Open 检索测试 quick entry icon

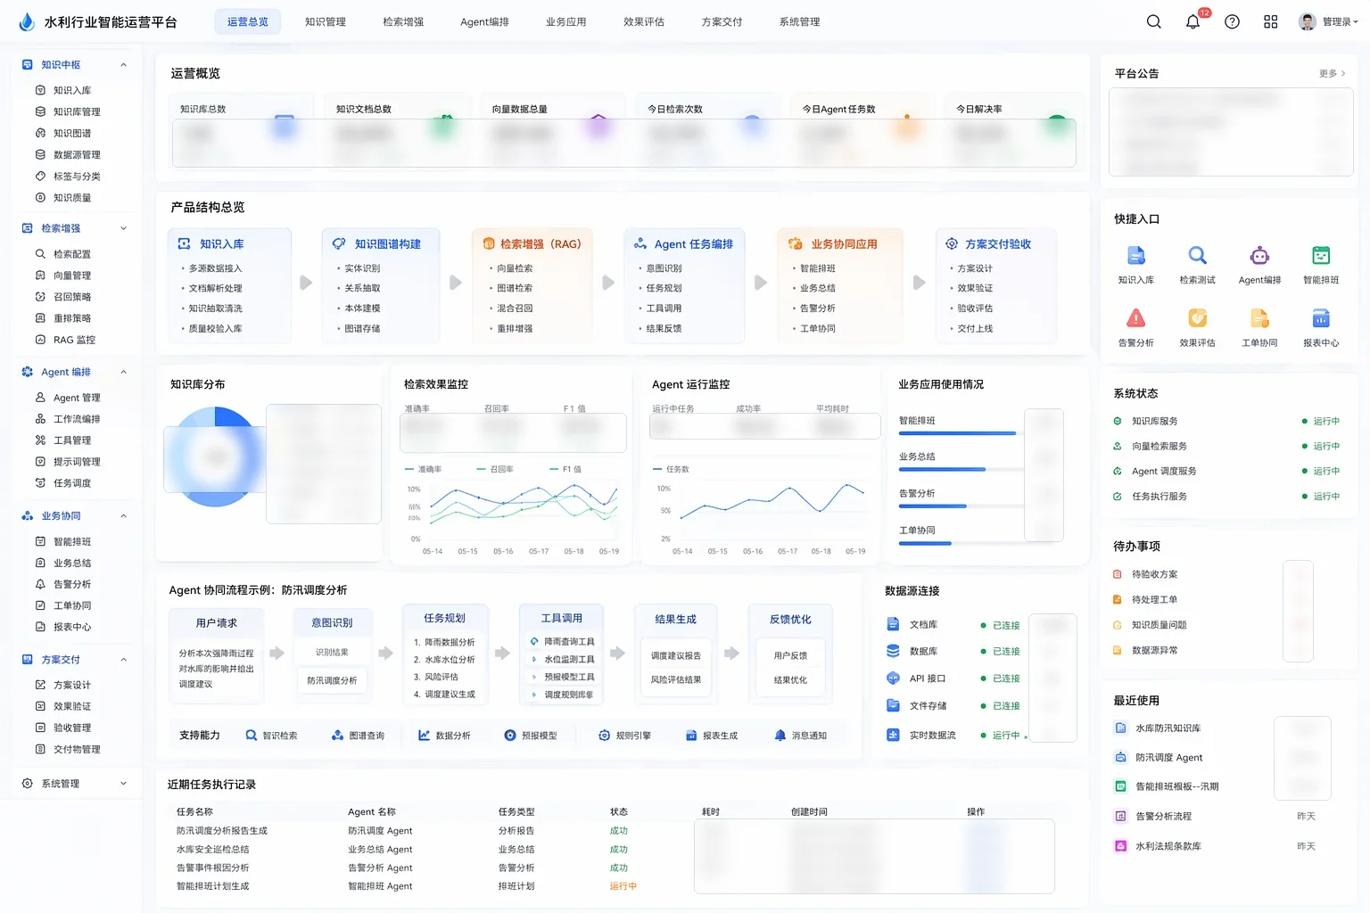[1197, 256]
